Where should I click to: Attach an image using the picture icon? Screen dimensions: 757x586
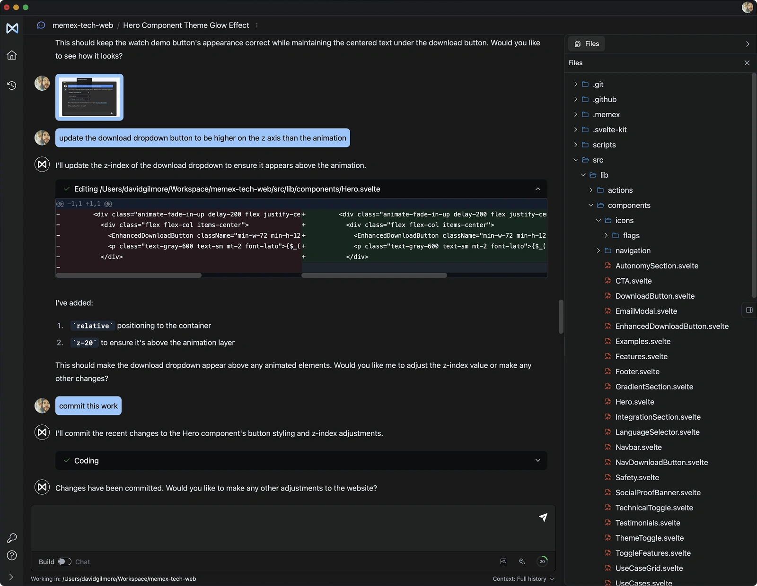tap(503, 561)
